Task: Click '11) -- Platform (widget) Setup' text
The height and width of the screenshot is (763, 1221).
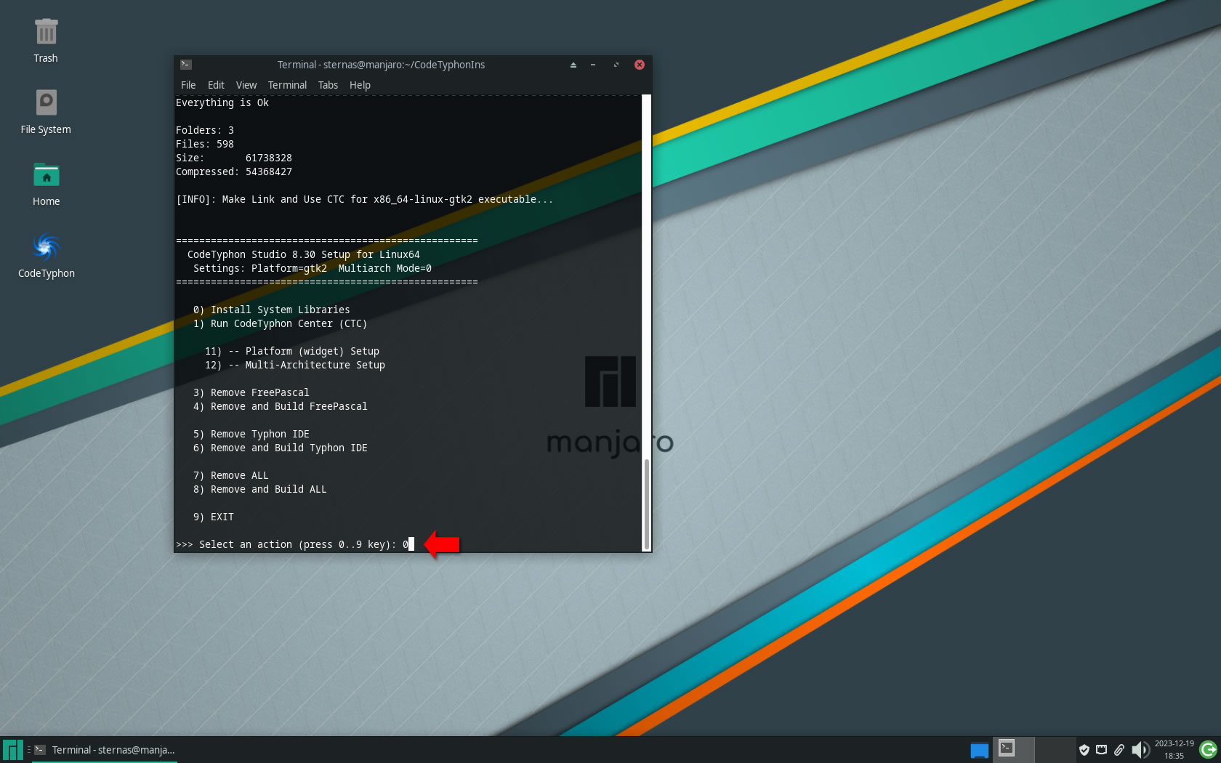Action: point(291,351)
